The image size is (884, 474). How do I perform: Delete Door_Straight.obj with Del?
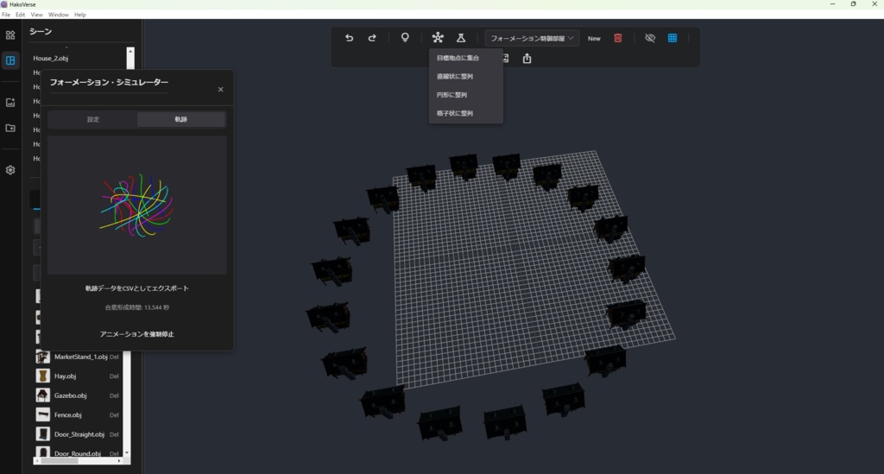tap(114, 434)
